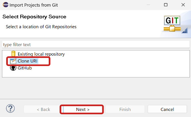
Task: Click the GitHub octocat icon
Action: [13, 68]
